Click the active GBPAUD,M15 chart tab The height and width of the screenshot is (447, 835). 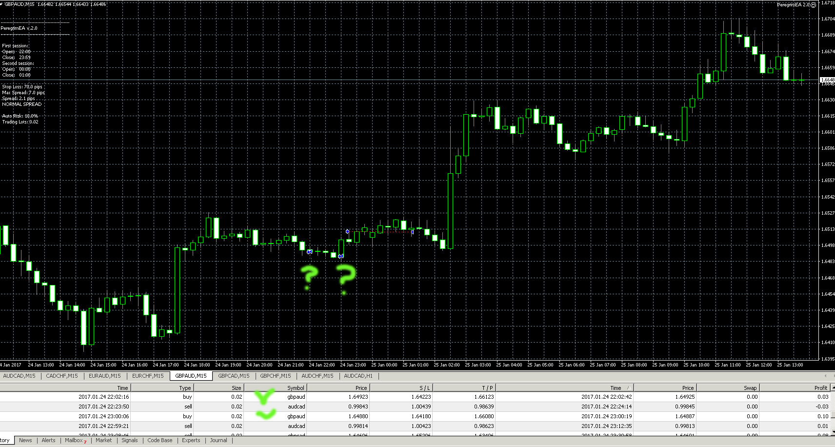click(191, 376)
